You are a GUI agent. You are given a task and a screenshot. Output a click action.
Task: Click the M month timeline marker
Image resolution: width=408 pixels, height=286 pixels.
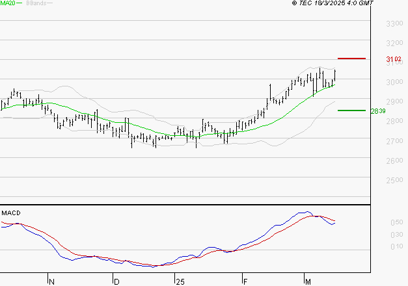coord(308,281)
